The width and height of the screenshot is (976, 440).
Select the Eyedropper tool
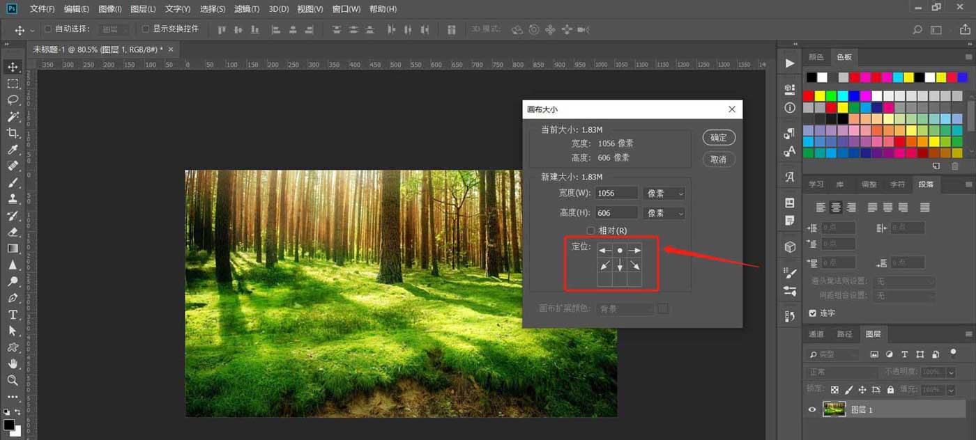tap(13, 150)
